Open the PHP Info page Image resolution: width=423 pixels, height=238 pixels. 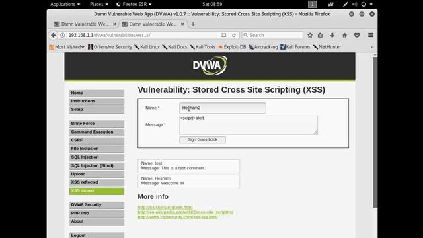96,213
